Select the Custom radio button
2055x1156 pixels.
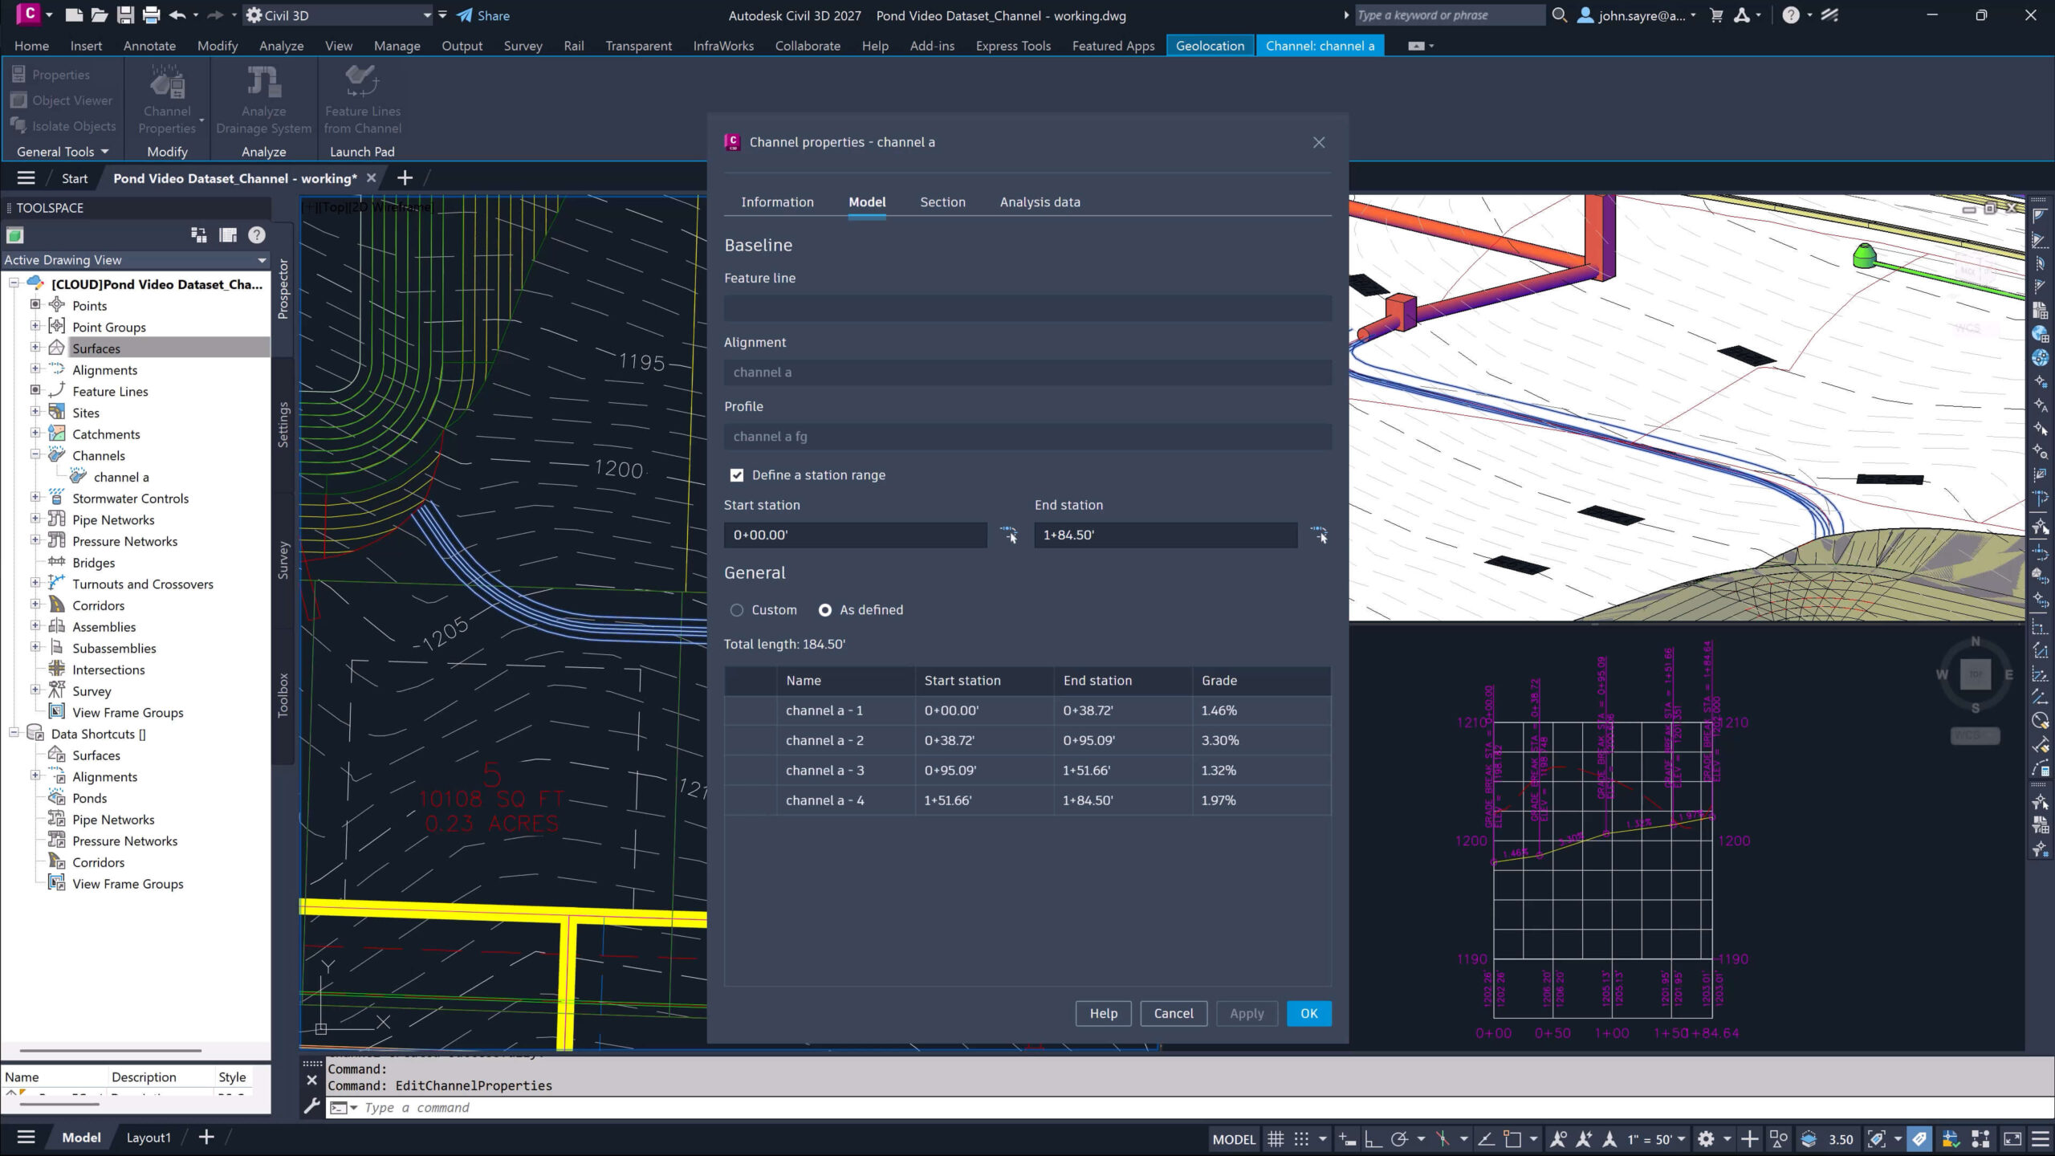[737, 610]
